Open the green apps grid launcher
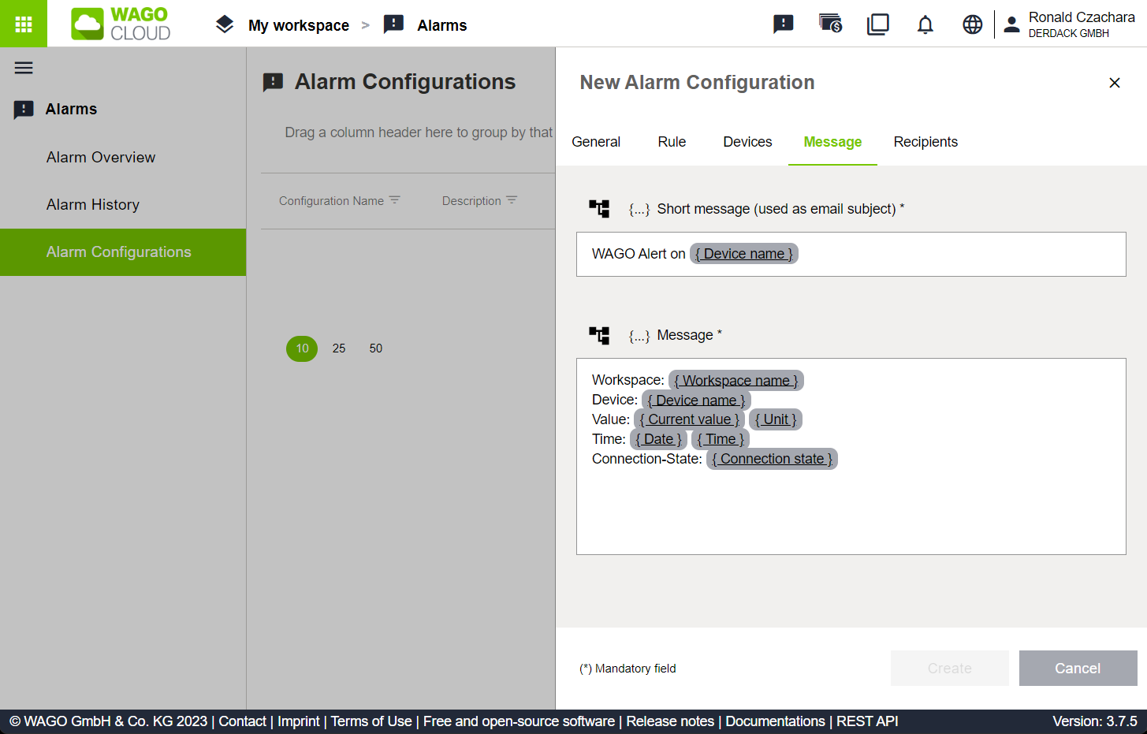1147x734 pixels. [x=24, y=24]
